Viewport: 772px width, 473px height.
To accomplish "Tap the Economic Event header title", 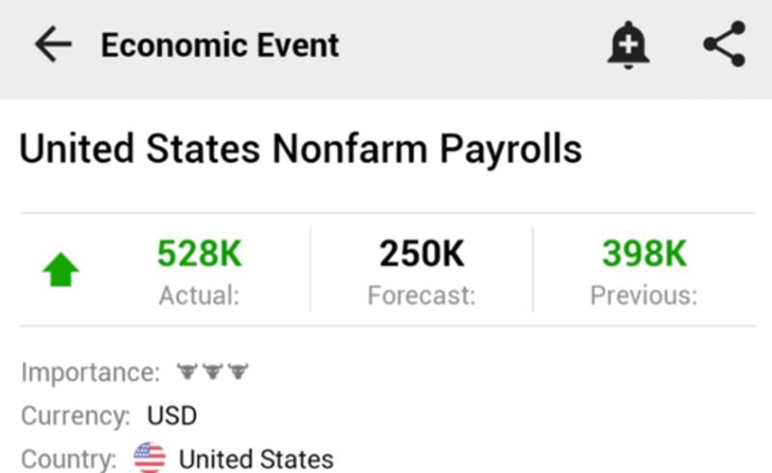I will 220,45.
